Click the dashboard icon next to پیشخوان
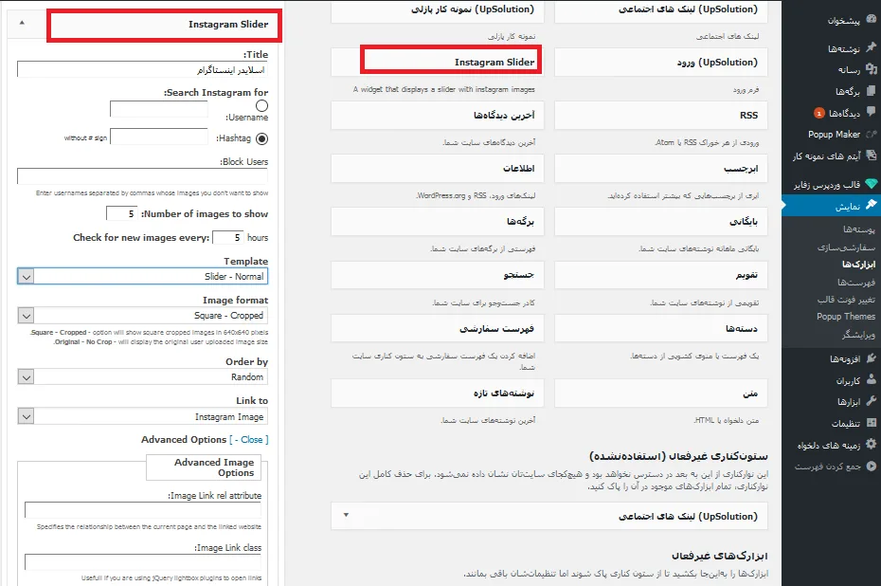This screenshot has height=586, width=881. 871,19
